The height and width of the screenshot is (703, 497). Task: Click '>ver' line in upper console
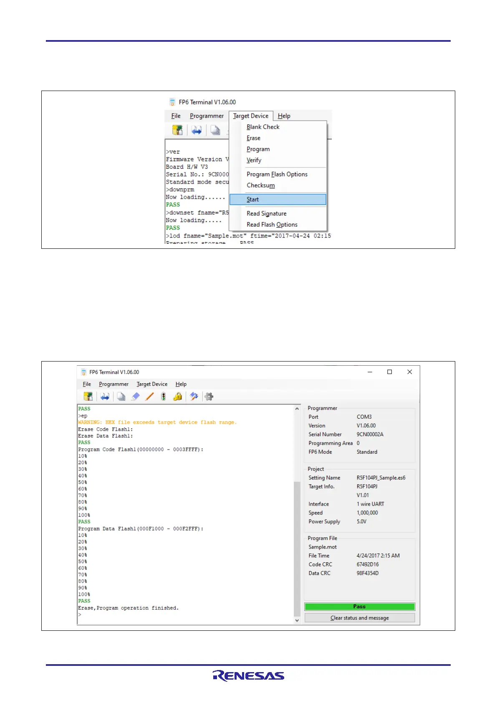pyautogui.click(x=173, y=152)
